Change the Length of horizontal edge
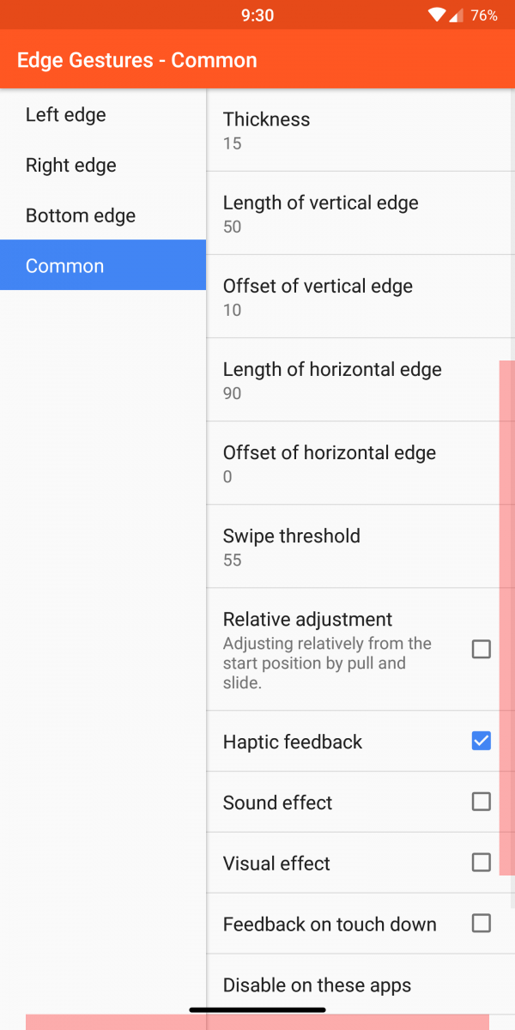The width and height of the screenshot is (515, 1030). click(343, 379)
